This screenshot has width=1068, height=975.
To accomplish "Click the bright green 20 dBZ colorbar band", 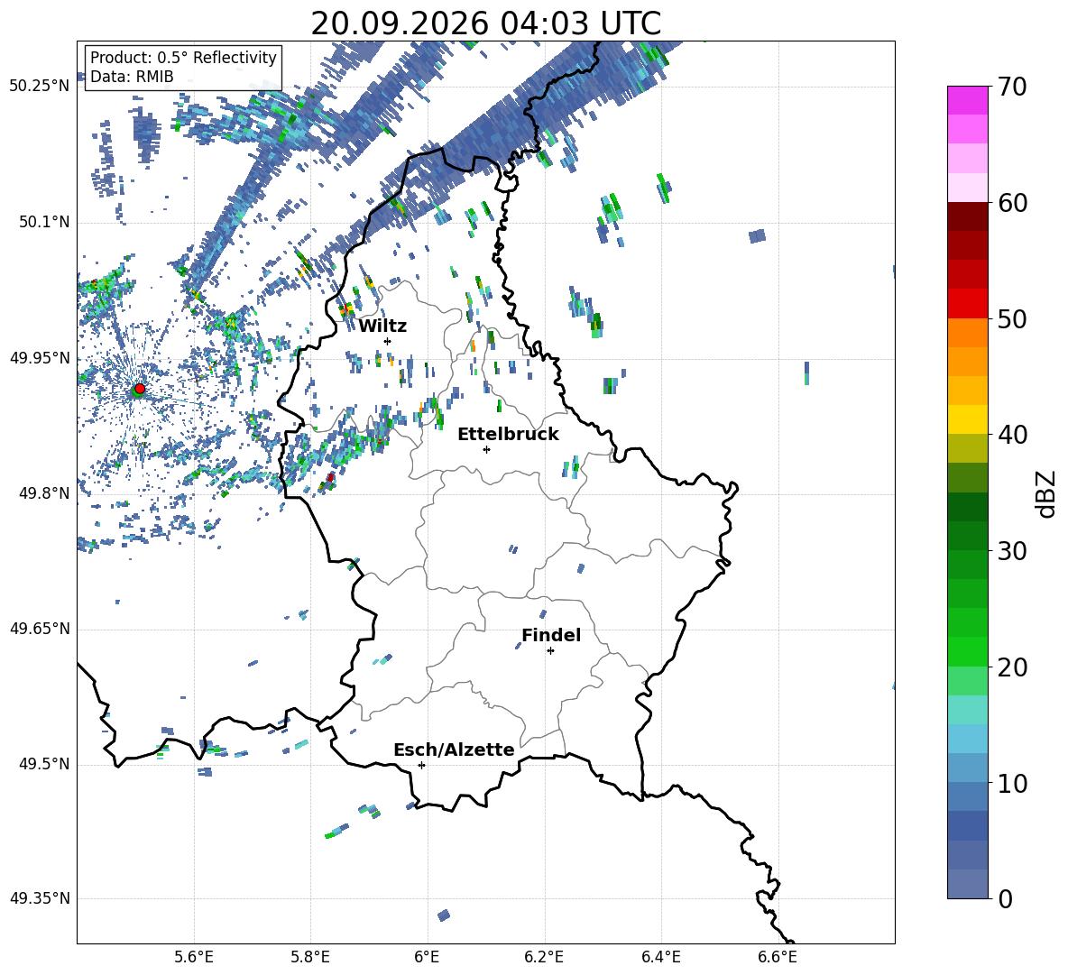I will coord(967,651).
